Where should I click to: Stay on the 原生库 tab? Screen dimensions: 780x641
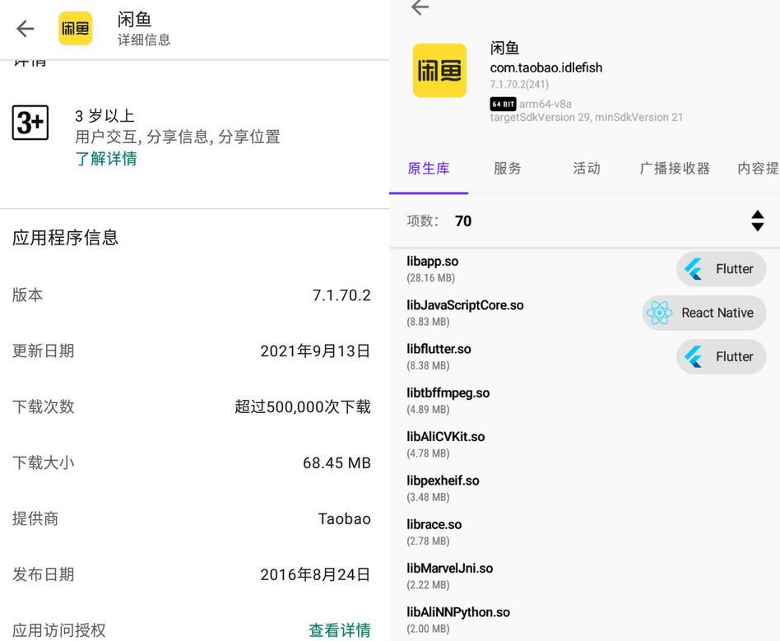pyautogui.click(x=428, y=169)
